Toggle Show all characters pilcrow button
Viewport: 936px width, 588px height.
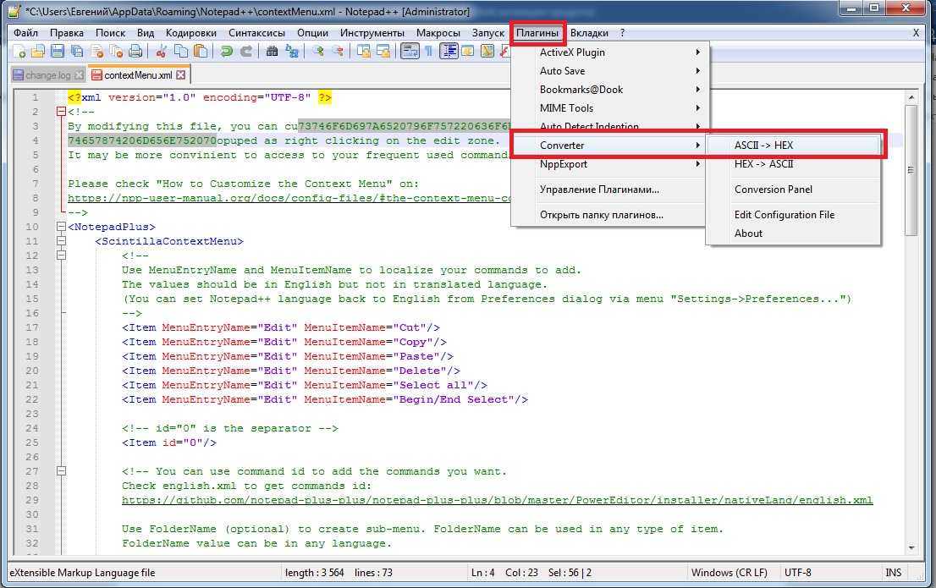coord(429,52)
